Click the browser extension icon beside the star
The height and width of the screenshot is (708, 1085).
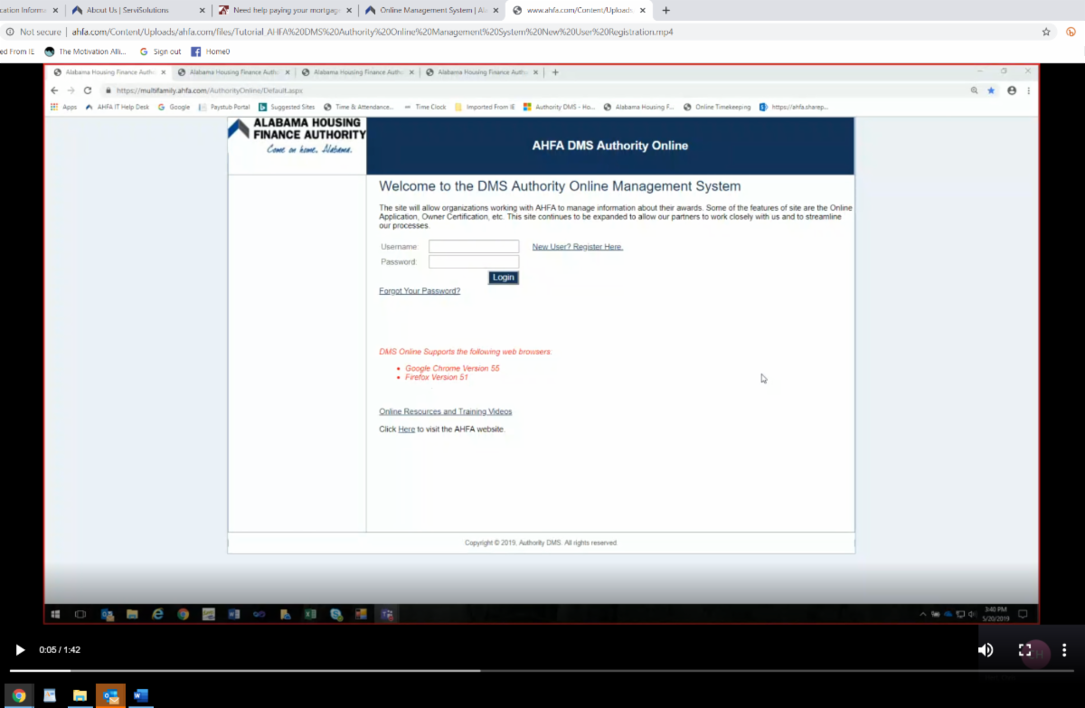tap(1071, 32)
